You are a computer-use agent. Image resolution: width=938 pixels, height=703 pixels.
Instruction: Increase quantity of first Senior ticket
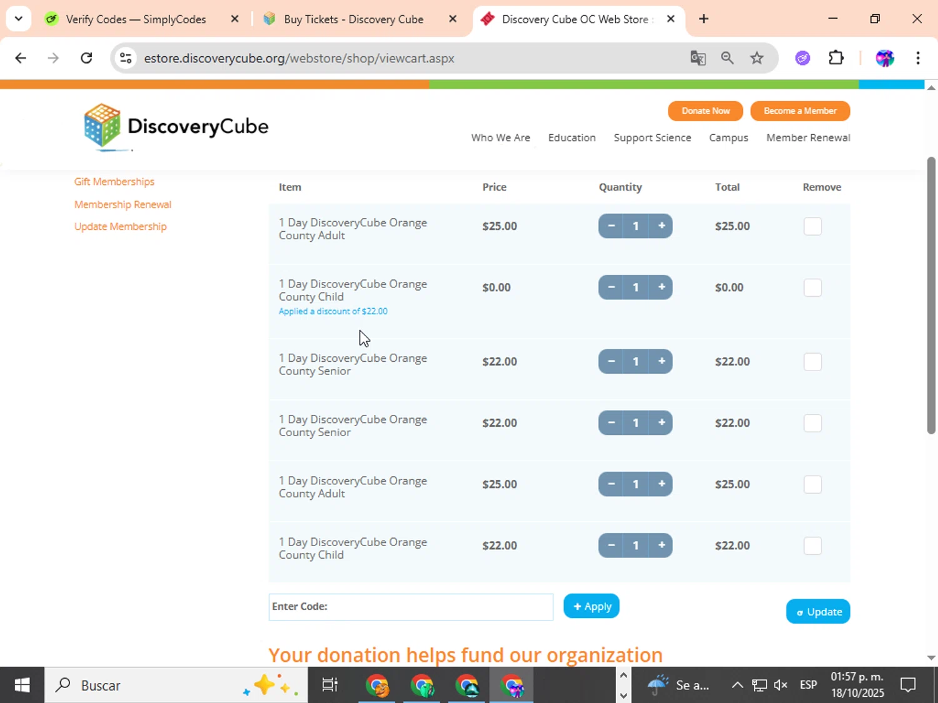pos(661,362)
